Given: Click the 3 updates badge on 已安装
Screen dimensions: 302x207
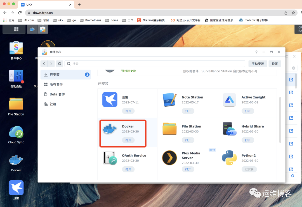Looking at the screenshot, I should click(x=87, y=74).
